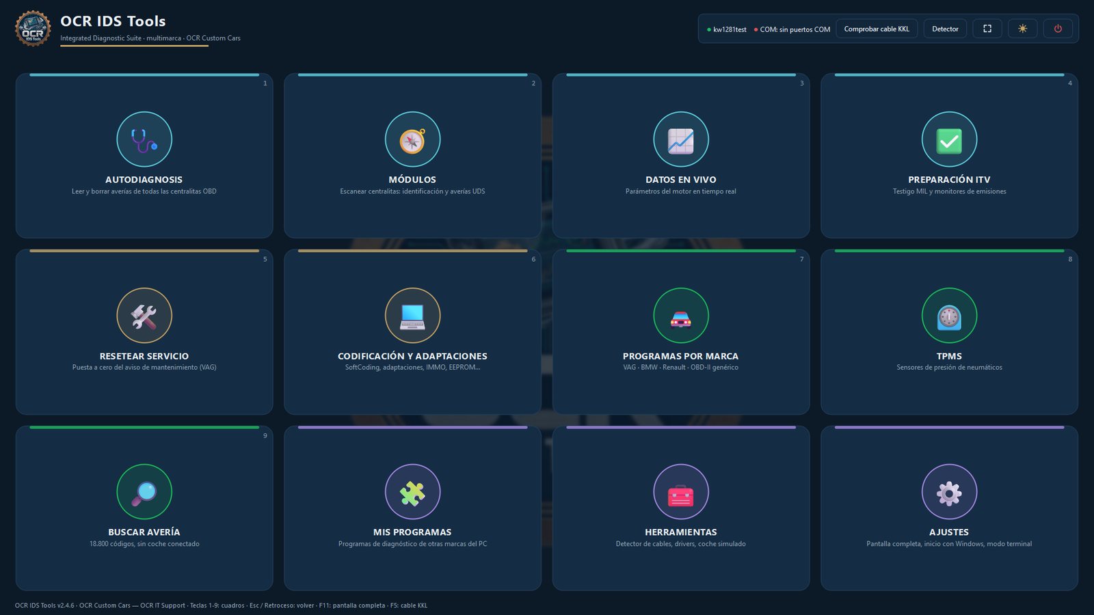The width and height of the screenshot is (1094, 615).
Task: Click PROGRAMAS POR MARCA title text
Action: tap(681, 356)
